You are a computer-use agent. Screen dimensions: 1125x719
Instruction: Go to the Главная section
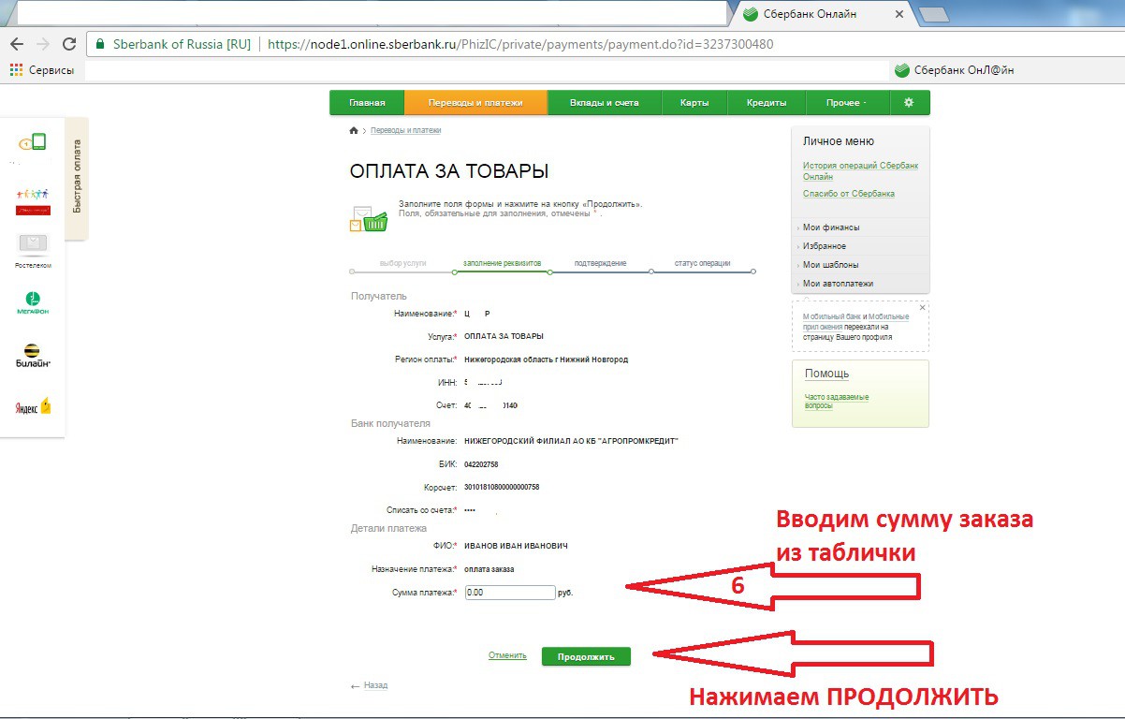(367, 103)
